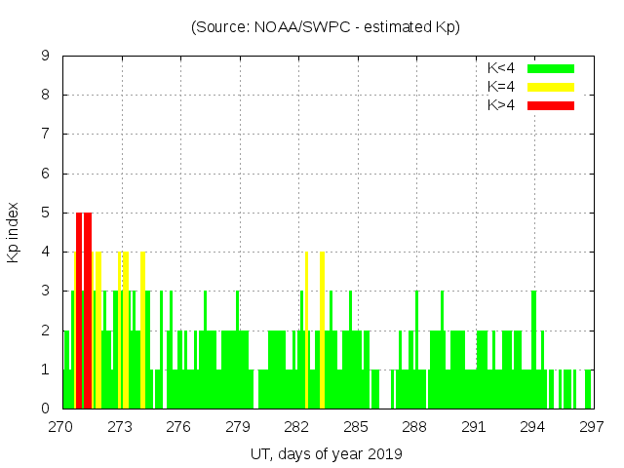Click the 0 tick label on y-axis

click(x=46, y=409)
